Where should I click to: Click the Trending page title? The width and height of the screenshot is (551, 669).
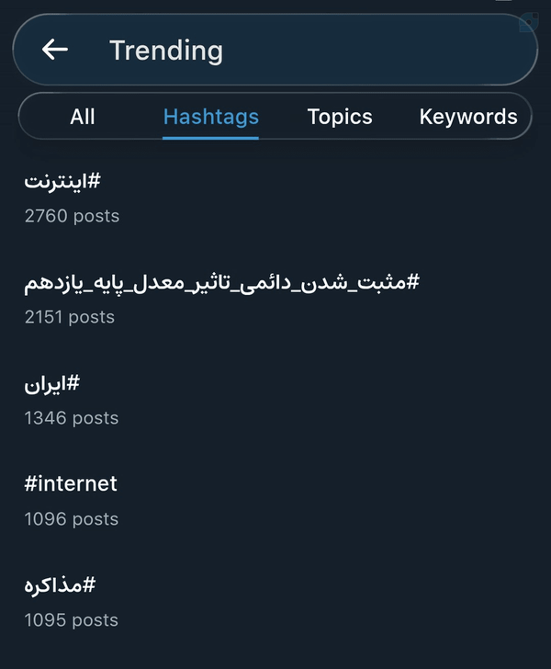[x=166, y=51]
